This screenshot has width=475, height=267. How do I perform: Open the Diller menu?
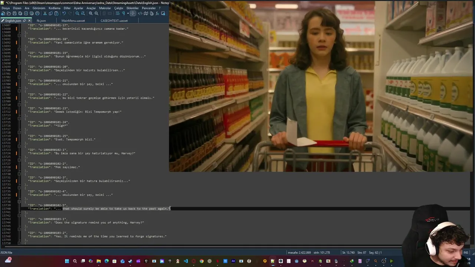(67, 8)
